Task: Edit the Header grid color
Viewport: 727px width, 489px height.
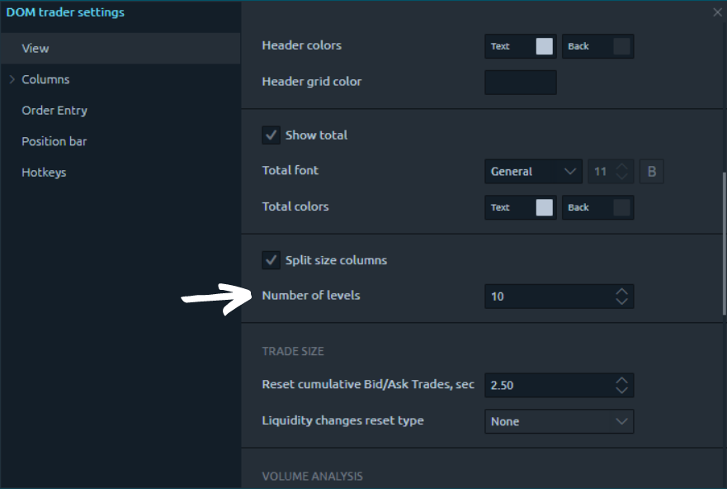Action: coord(520,82)
